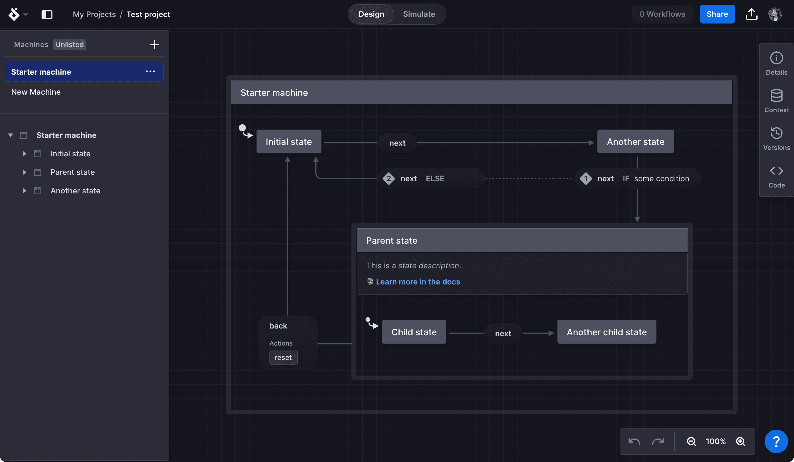Switch to Simulate mode
Viewport: 794px width, 462px height.
coord(419,14)
